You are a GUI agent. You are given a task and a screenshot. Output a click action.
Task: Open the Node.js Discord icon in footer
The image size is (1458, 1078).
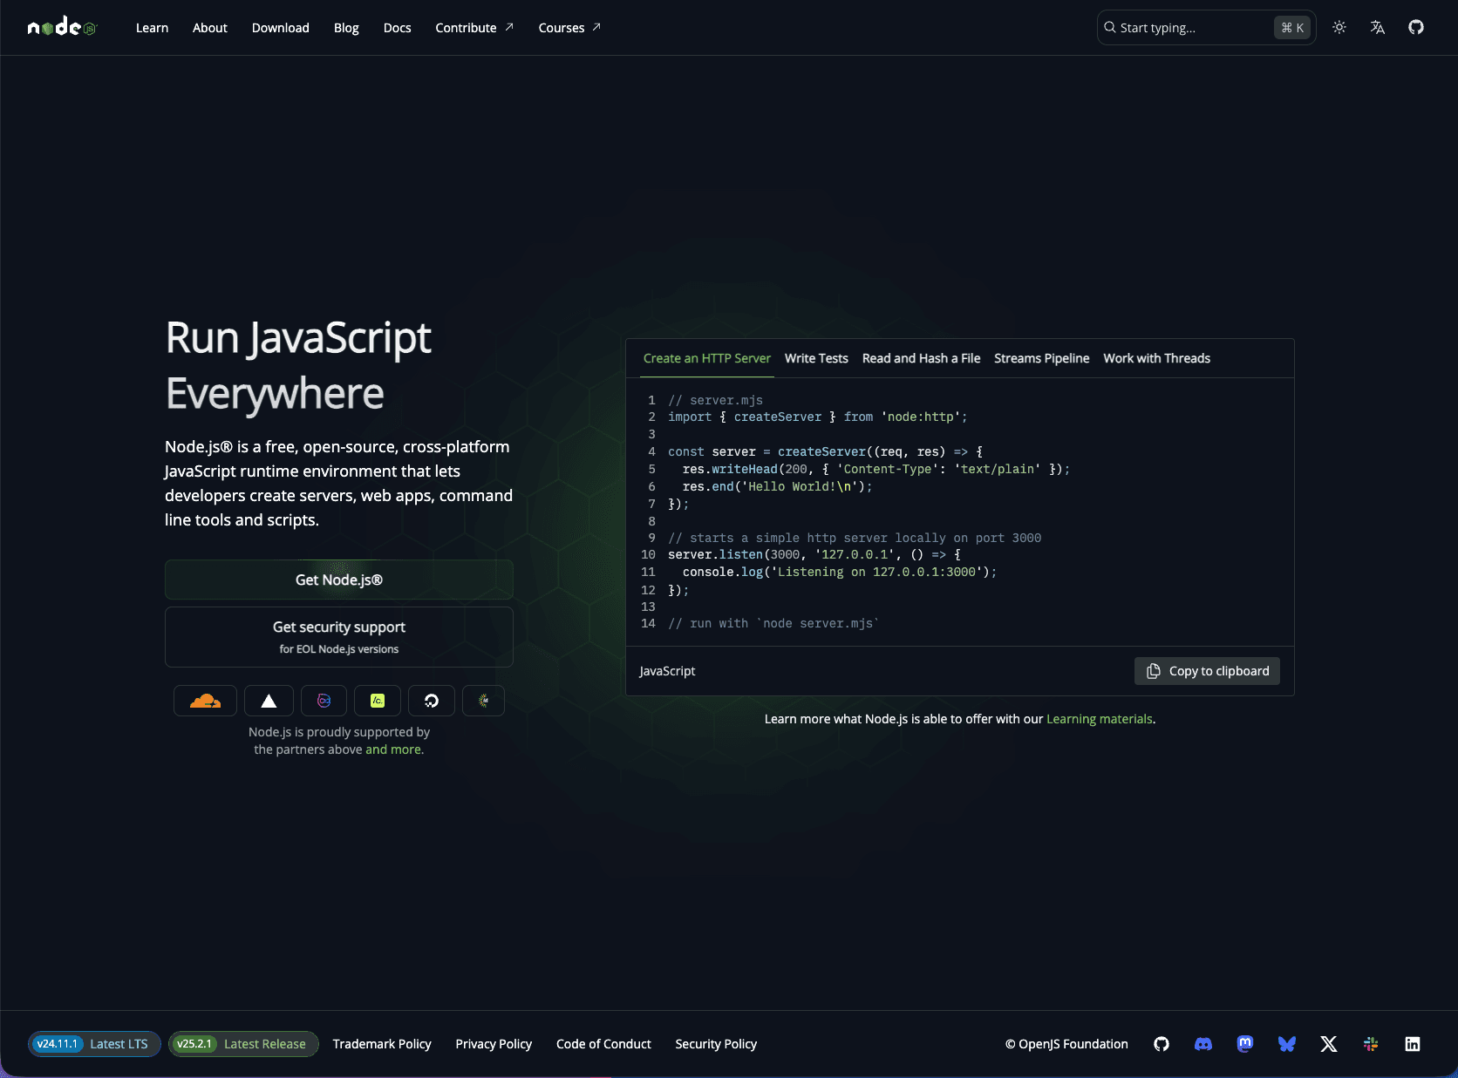(x=1203, y=1044)
